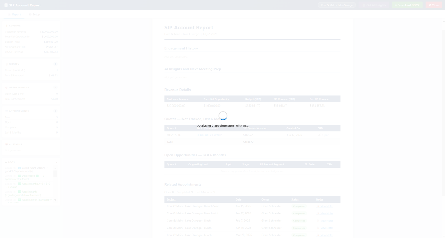Click the AI Insights and Next Meeting Prep heading
Image resolution: width=445 pixels, height=238 pixels.
[x=193, y=69]
